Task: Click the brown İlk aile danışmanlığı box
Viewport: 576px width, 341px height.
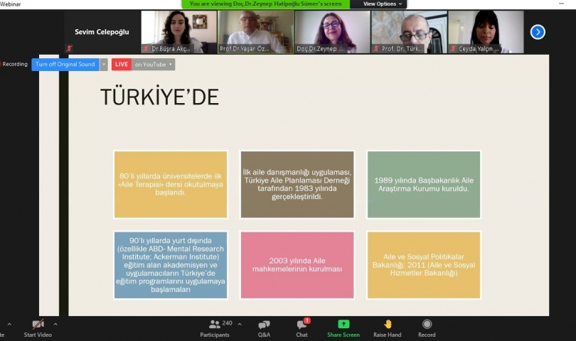Action: [297, 184]
